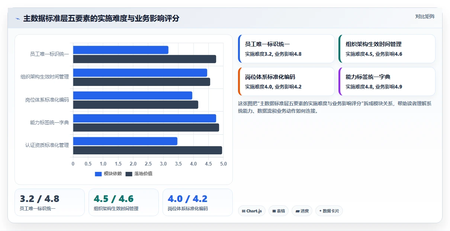Image resolution: width=450 pixels, height=231 pixels.
Task: Click the 岗位体系标准化编码 axis label
Action: pos(47,100)
